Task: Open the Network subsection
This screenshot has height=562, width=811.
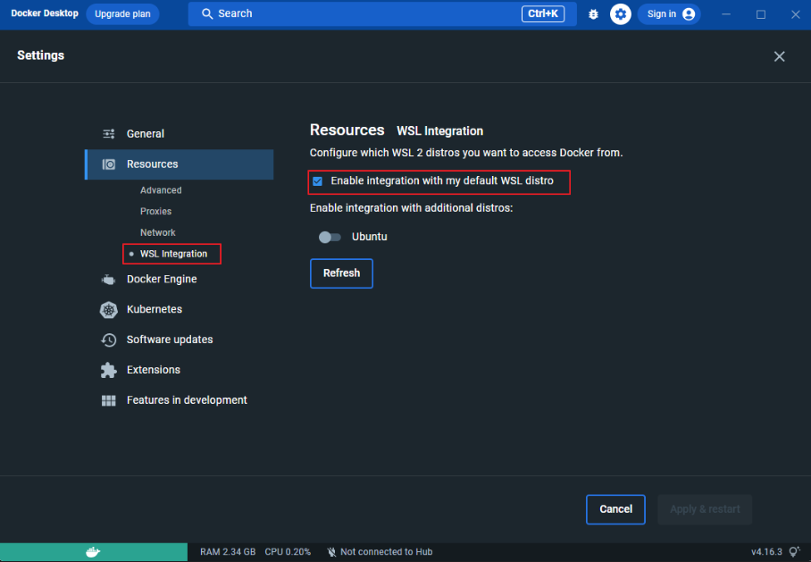Action: (x=158, y=233)
